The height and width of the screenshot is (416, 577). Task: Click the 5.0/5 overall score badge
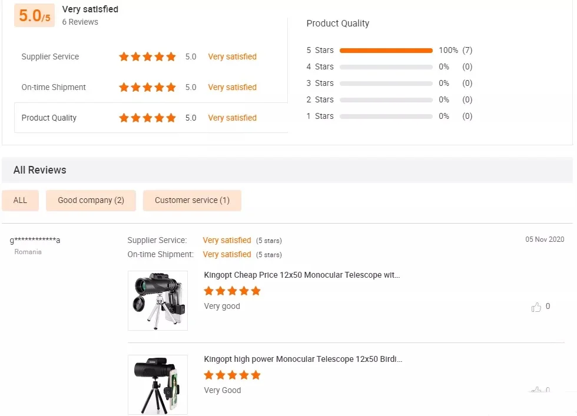(x=34, y=16)
